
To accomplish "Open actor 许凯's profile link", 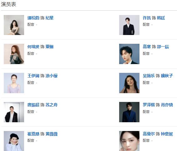I will (147, 18).
